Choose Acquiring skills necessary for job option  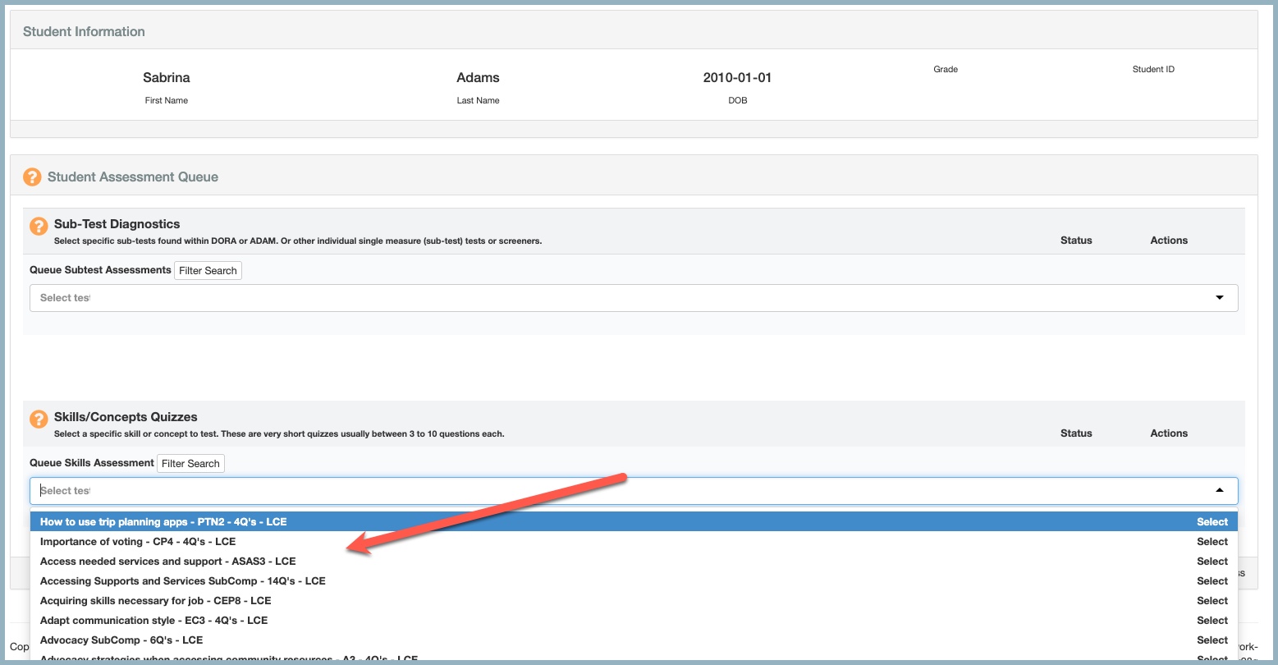click(x=155, y=601)
